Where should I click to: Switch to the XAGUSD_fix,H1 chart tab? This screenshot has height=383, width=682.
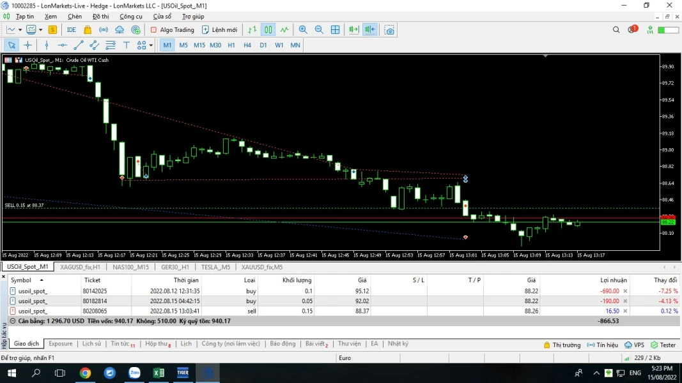click(80, 267)
